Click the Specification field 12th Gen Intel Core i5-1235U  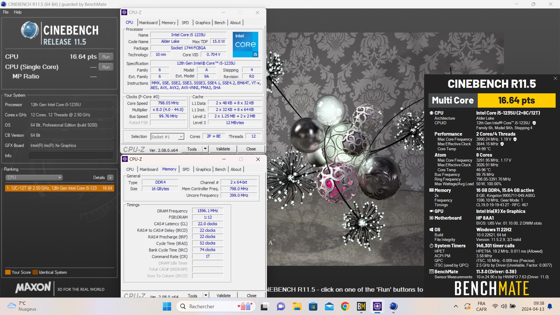[206, 63]
